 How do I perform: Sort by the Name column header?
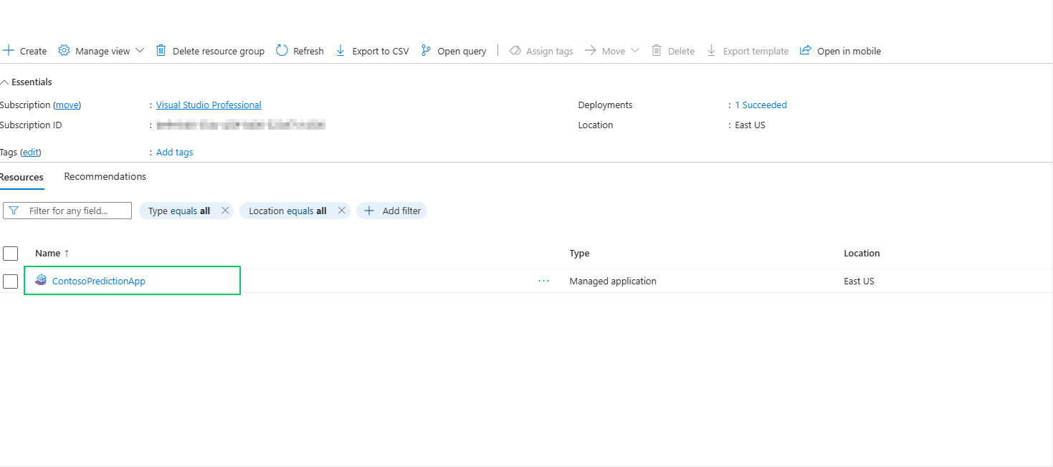click(x=48, y=254)
